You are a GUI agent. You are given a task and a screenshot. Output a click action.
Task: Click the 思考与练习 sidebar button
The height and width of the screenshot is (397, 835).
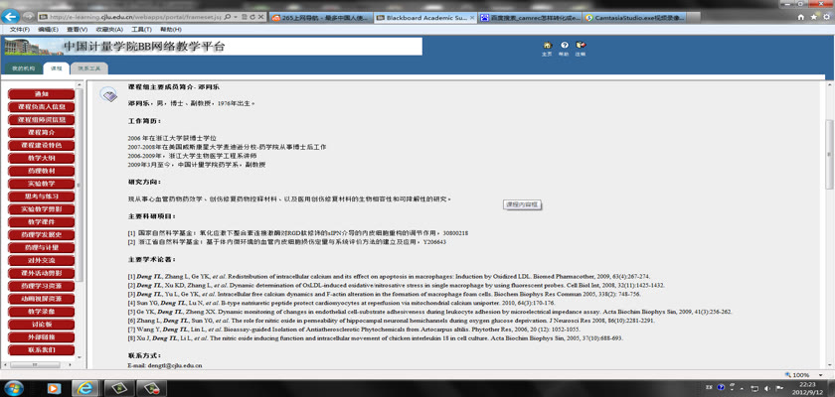tap(41, 197)
